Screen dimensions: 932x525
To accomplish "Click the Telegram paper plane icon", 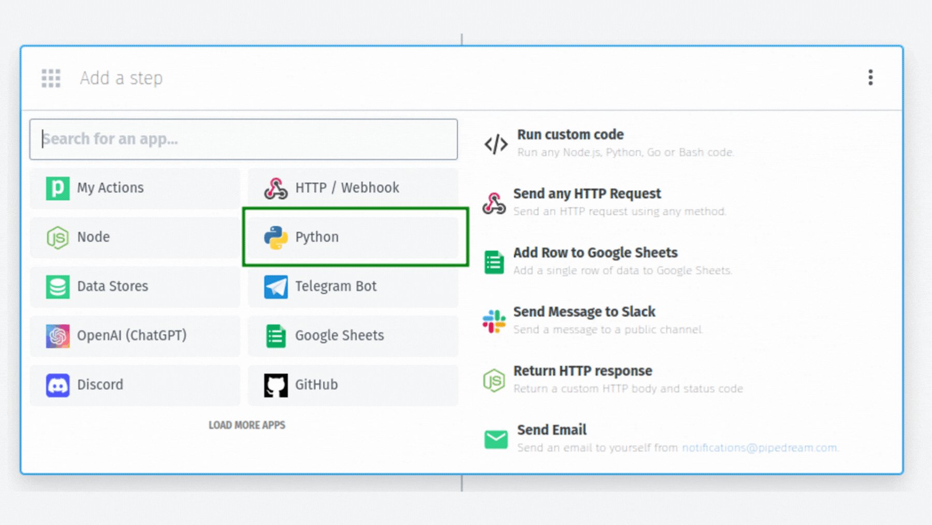I will click(276, 287).
